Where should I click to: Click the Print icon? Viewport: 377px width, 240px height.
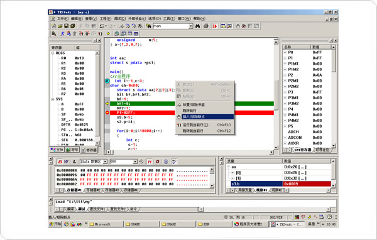click(206, 26)
